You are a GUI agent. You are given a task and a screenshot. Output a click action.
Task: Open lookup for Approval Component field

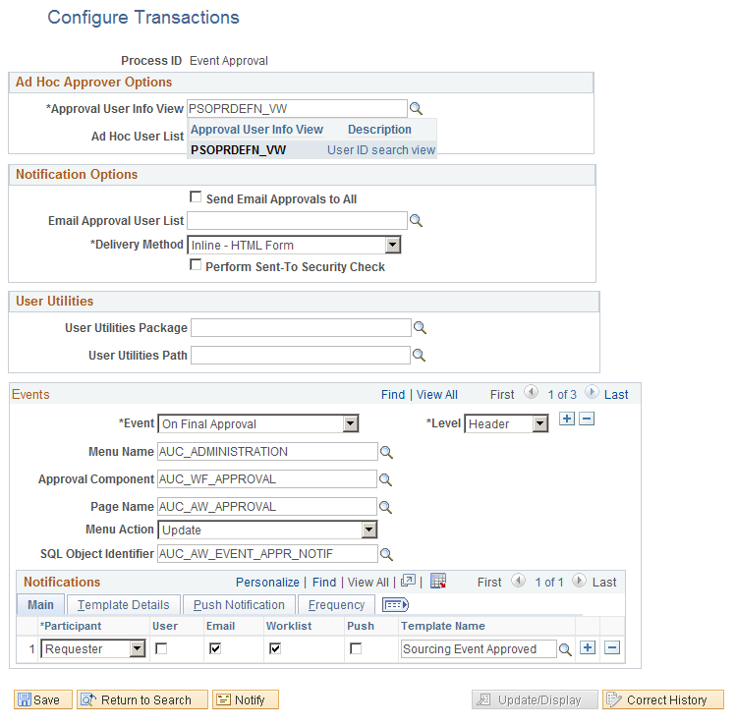(385, 479)
